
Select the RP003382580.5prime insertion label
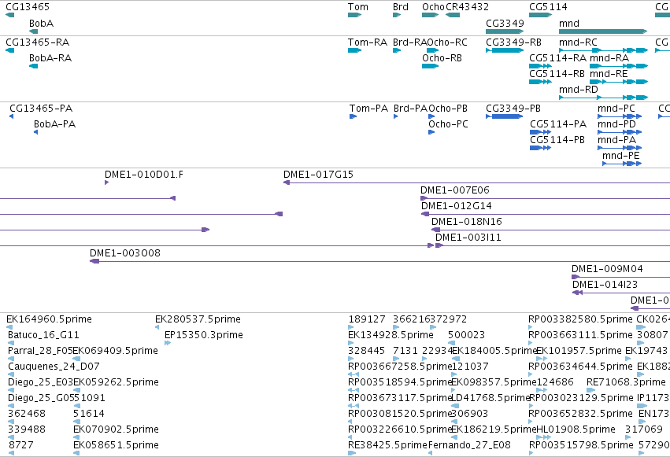[580, 319]
